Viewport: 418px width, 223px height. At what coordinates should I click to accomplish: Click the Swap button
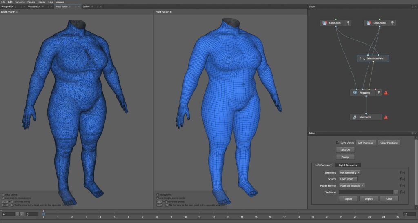pos(345,157)
